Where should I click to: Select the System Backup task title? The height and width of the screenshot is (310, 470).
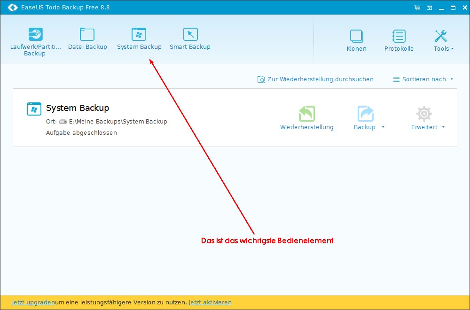click(x=78, y=108)
